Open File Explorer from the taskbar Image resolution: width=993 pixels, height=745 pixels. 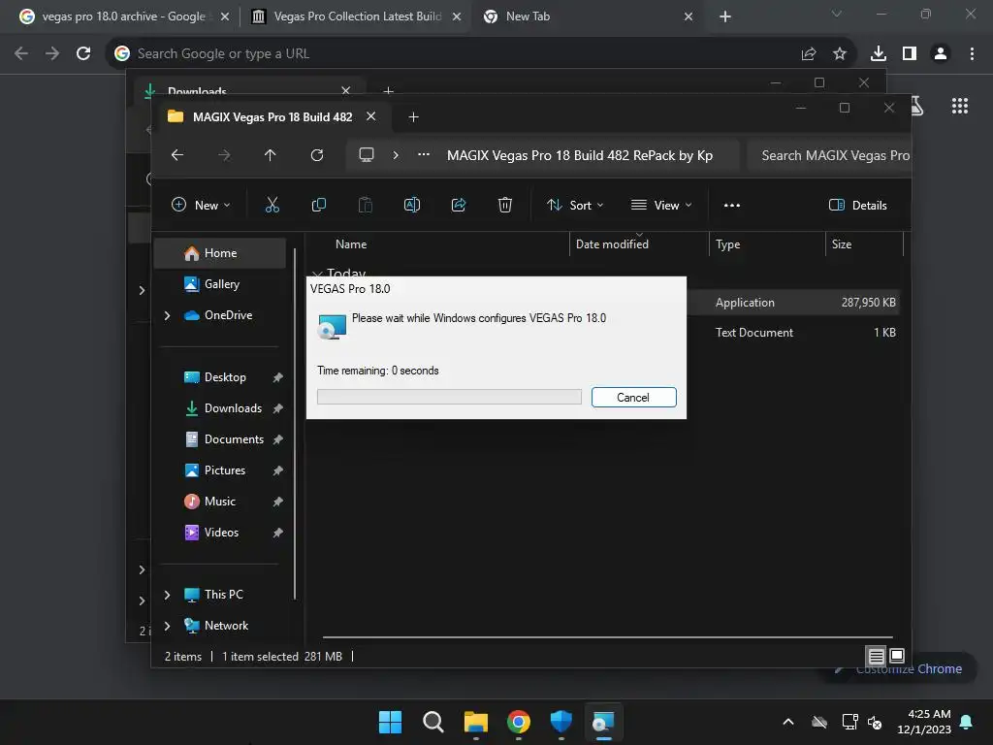point(476,722)
